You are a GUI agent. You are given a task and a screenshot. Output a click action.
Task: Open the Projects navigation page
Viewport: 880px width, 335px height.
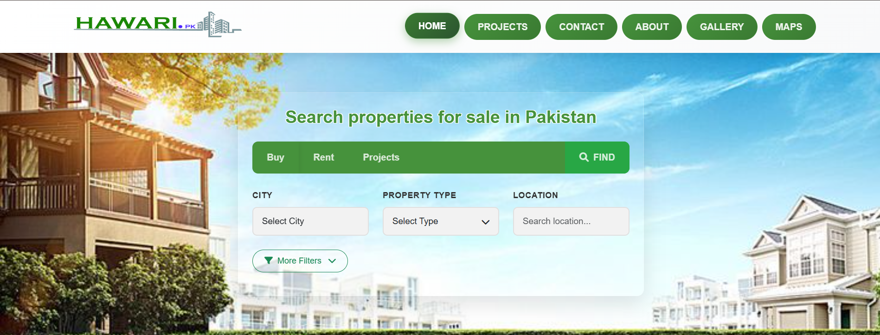pos(502,27)
